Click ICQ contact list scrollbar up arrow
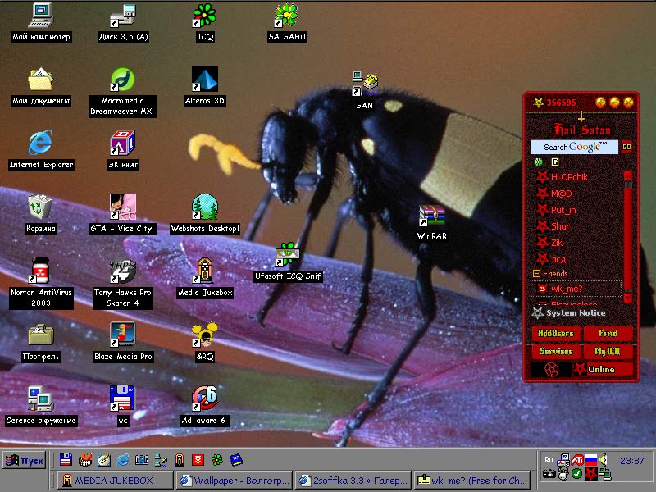This screenshot has height=492, width=656. click(627, 175)
